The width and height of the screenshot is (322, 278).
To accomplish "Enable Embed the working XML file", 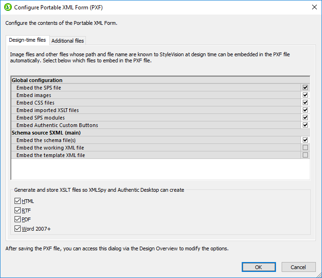I will click(x=305, y=148).
